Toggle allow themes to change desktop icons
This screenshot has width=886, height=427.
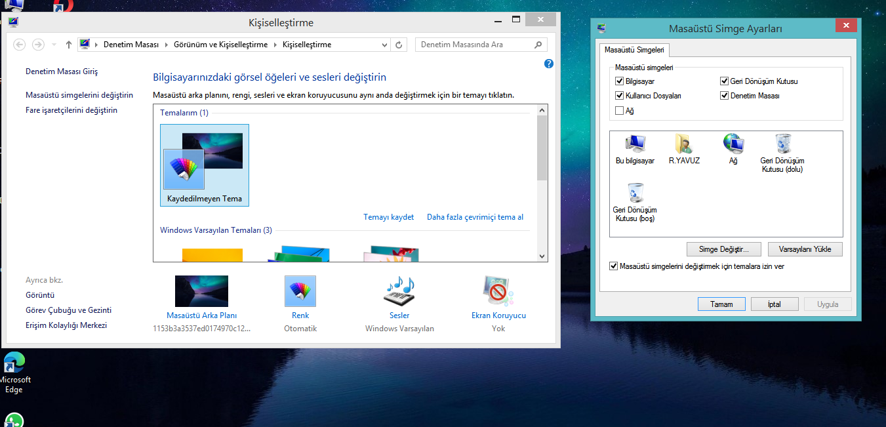[x=614, y=266]
